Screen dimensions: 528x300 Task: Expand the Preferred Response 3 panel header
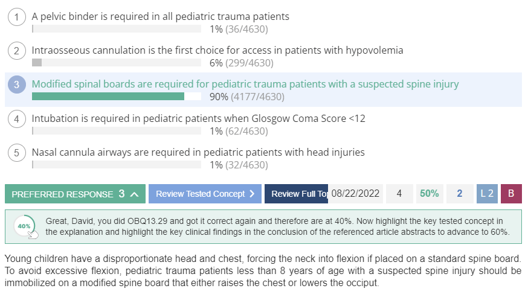pos(75,194)
